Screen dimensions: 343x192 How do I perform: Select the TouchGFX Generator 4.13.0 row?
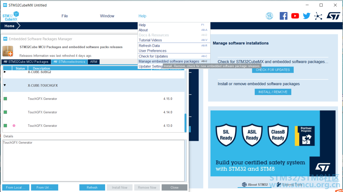[x=93, y=126]
